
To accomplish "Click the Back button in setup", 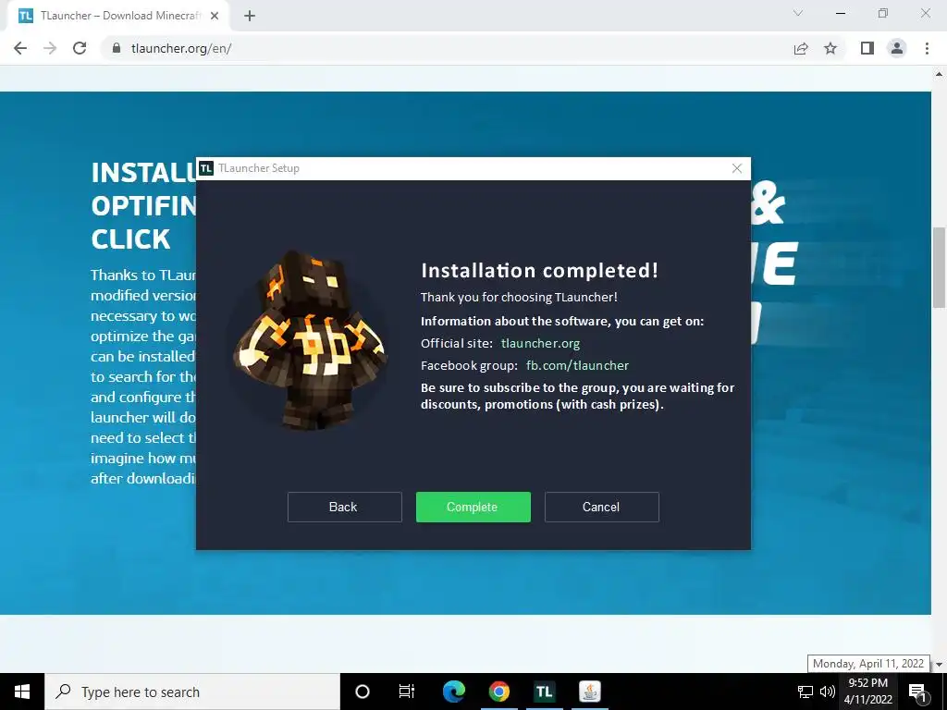I will pyautogui.click(x=344, y=507).
